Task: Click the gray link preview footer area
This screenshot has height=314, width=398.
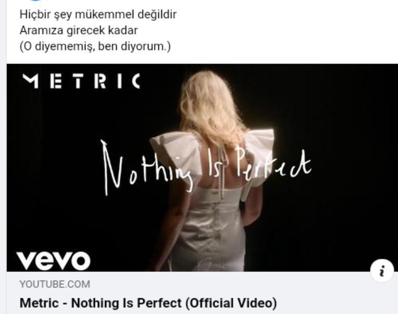Action: point(202,293)
